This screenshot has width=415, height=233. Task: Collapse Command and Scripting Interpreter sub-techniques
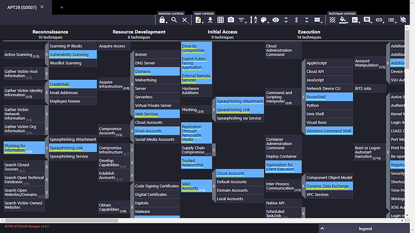304,97
